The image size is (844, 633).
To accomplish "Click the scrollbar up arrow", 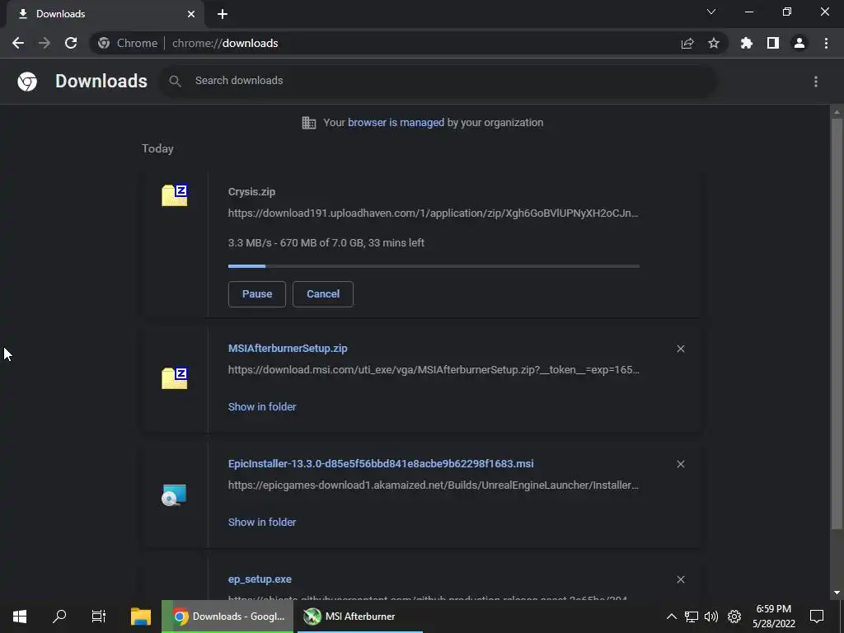I will [837, 112].
